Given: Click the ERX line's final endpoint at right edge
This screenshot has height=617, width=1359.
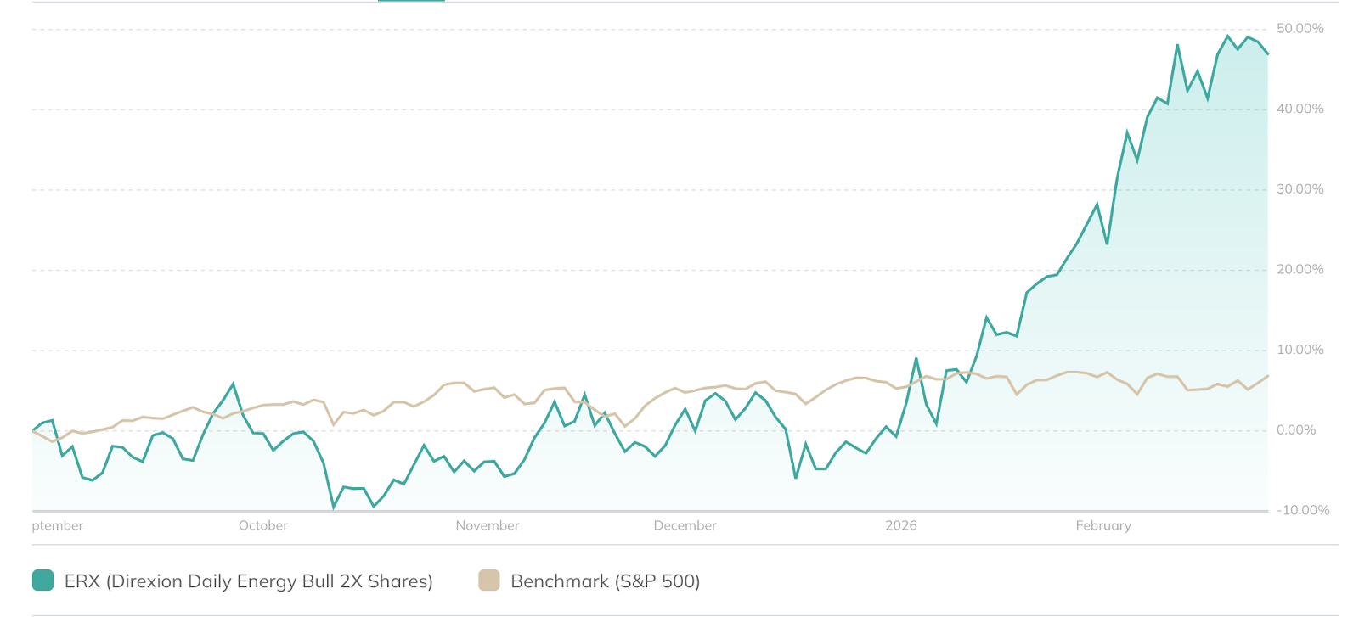Looking at the screenshot, I should [1267, 54].
